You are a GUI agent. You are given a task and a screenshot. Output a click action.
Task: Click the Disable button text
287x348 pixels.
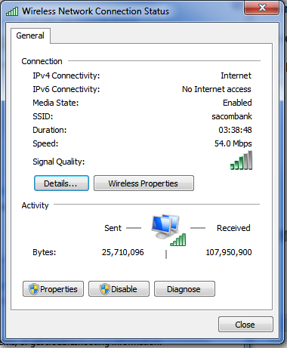point(124,289)
